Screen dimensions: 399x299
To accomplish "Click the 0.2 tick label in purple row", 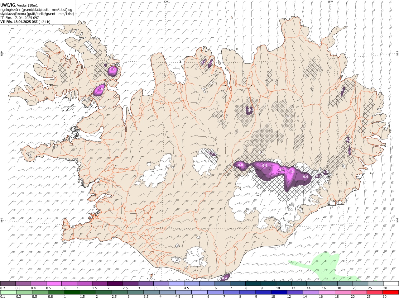I will click(x=2, y=288).
